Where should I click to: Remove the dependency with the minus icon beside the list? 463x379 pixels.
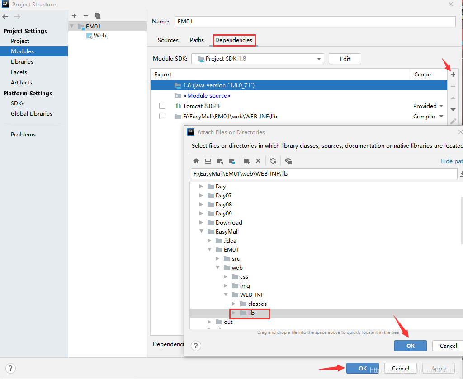pos(453,86)
